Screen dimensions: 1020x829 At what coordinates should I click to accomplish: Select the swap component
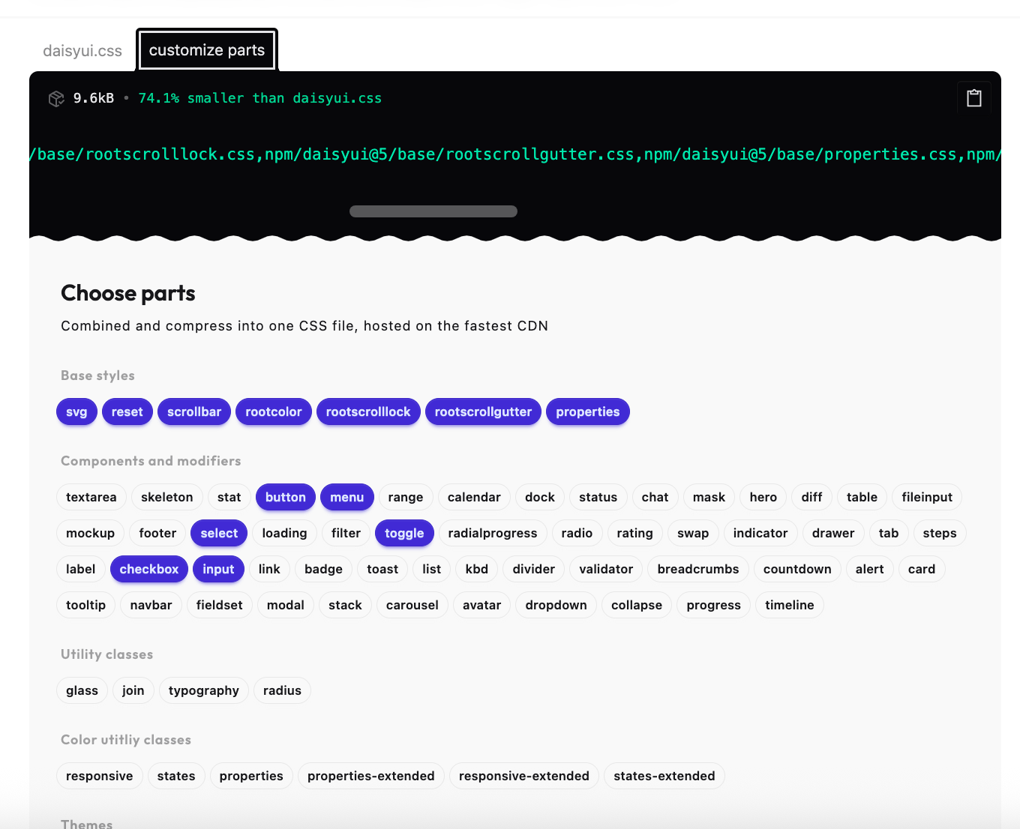click(x=693, y=533)
